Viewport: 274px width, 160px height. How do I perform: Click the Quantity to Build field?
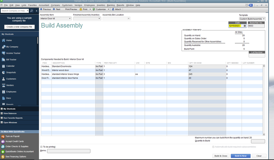pos(258,141)
